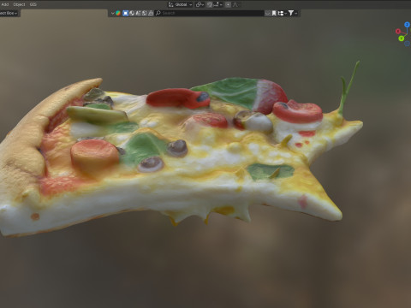The width and height of the screenshot is (411, 308).
Task: Open the snapping options dropdown
Action: pos(217,4)
